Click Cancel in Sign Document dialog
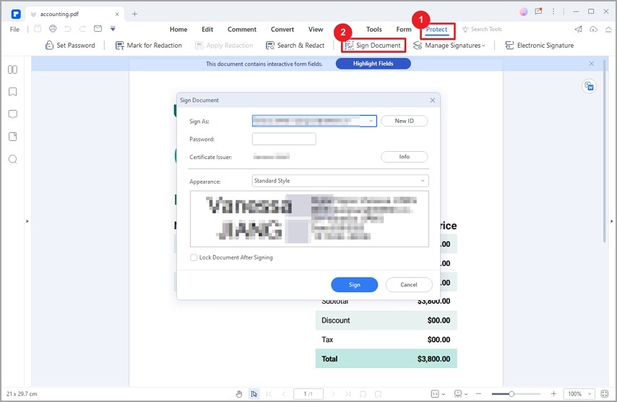The image size is (617, 402). [409, 285]
